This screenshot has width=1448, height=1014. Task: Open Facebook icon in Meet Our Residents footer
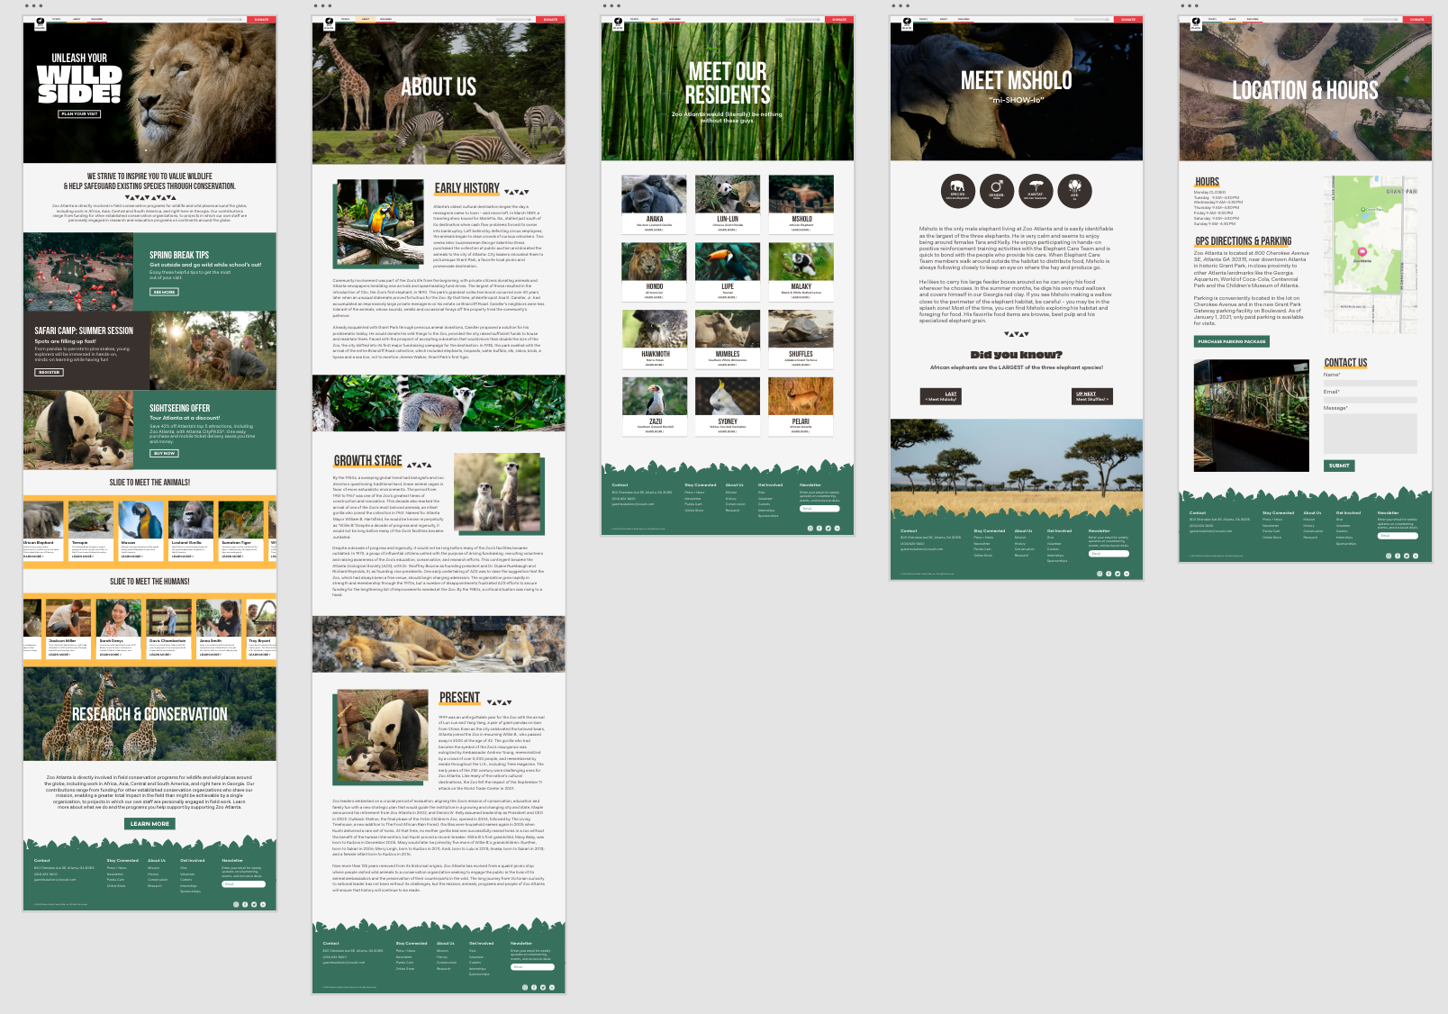pos(819,529)
